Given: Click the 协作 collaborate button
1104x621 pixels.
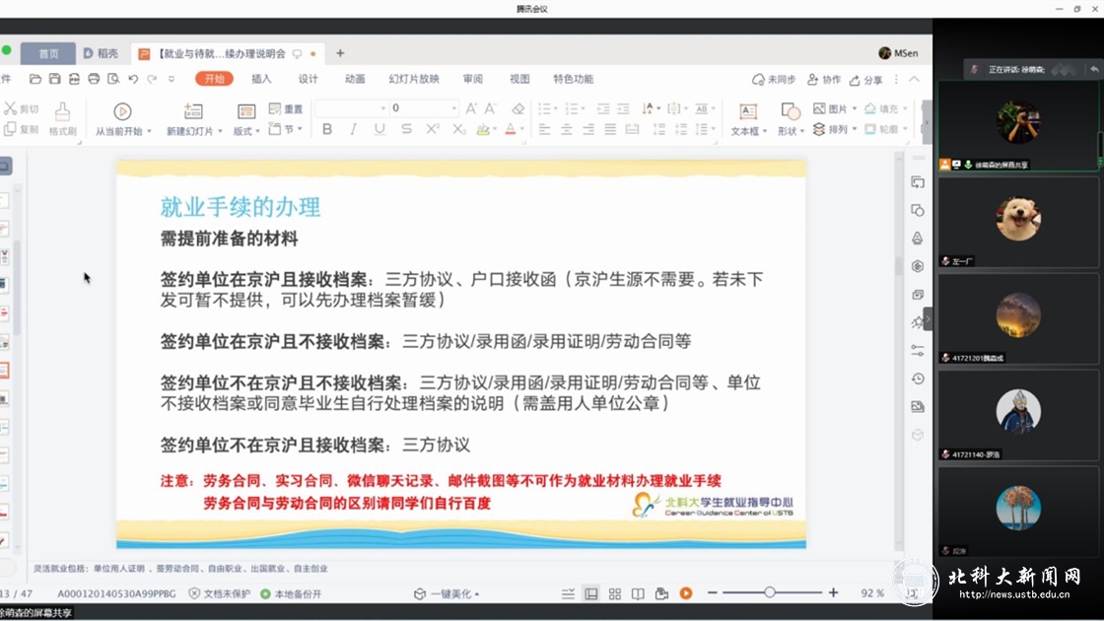Looking at the screenshot, I should tap(824, 80).
